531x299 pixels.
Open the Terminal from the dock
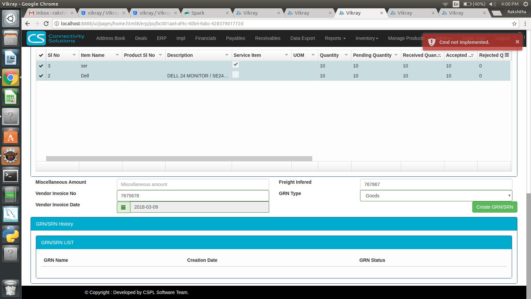point(11,176)
